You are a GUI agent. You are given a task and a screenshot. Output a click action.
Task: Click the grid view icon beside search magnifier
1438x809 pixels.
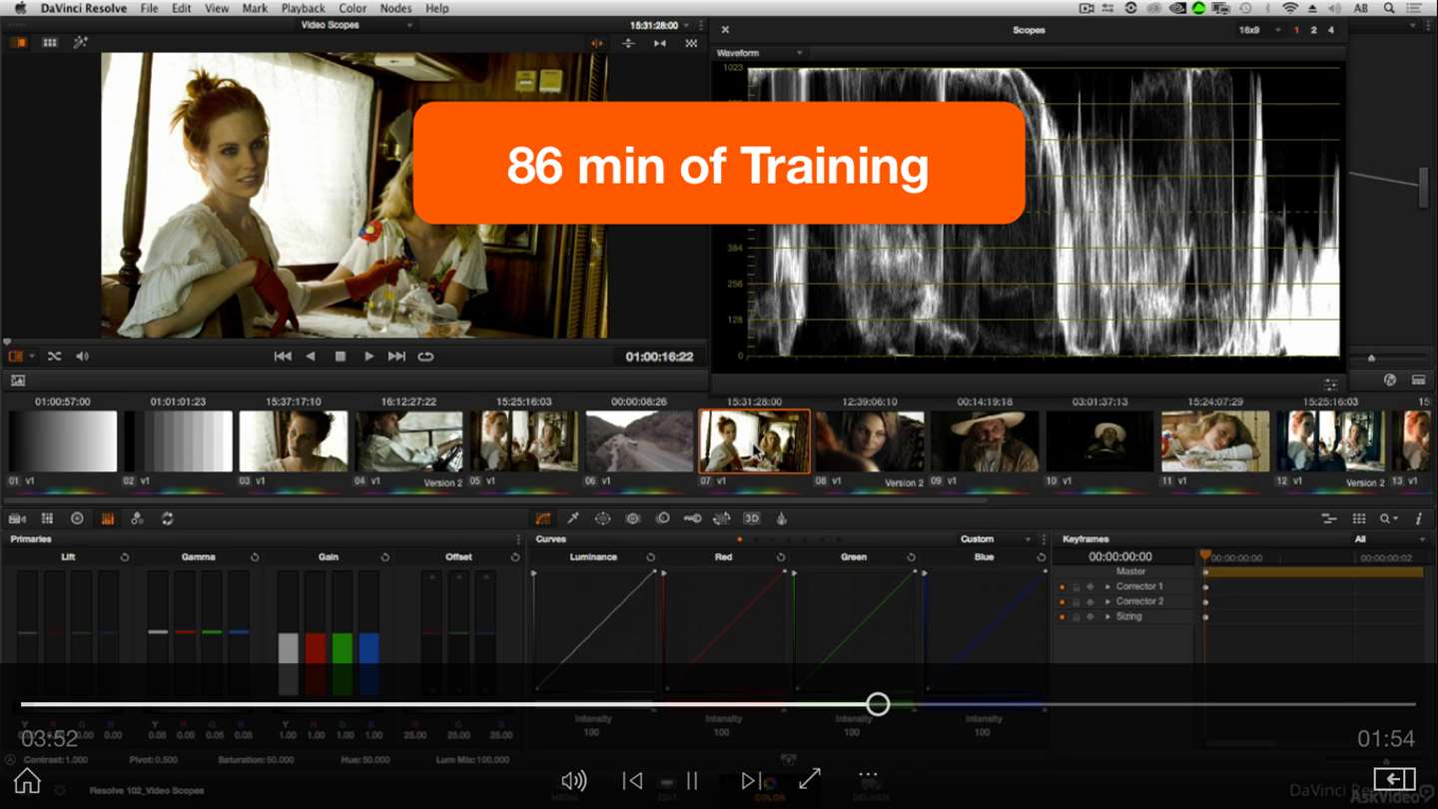point(1359,518)
